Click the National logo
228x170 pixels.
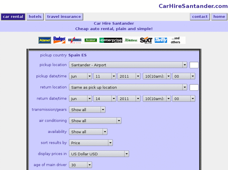click(x=131, y=40)
